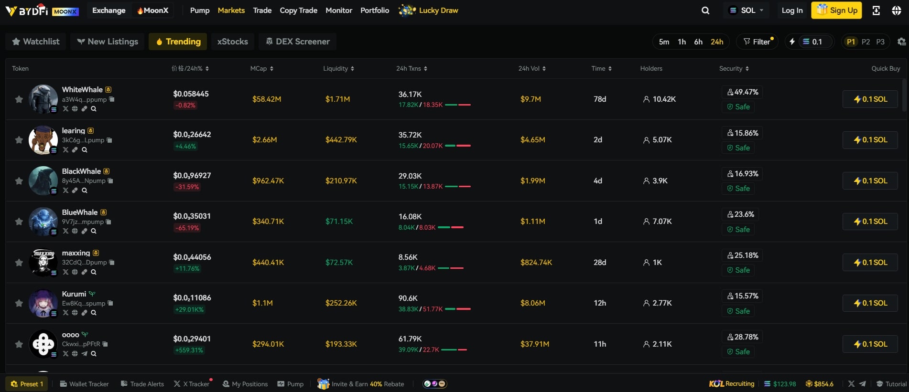Viewport: 909px width, 392px height.
Task: Add oooo token to watchlist via star
Action: tap(19, 344)
